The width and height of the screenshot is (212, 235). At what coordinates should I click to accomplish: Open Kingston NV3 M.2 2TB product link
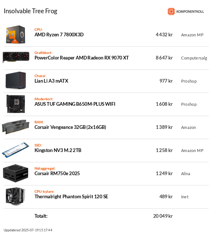(x=58, y=150)
